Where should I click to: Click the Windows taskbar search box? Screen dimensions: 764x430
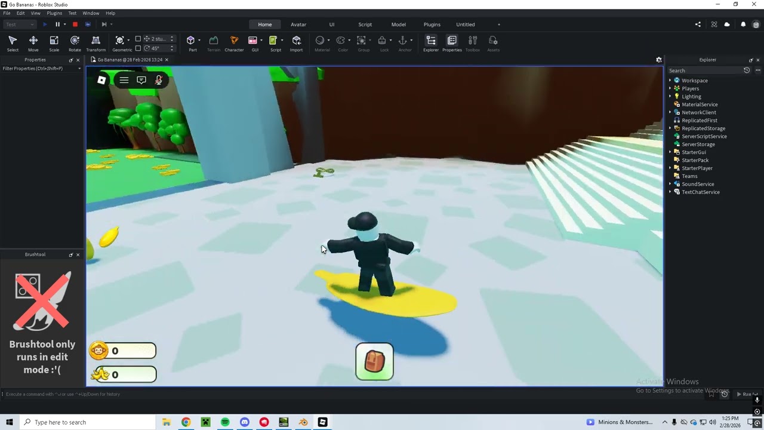[x=88, y=422]
